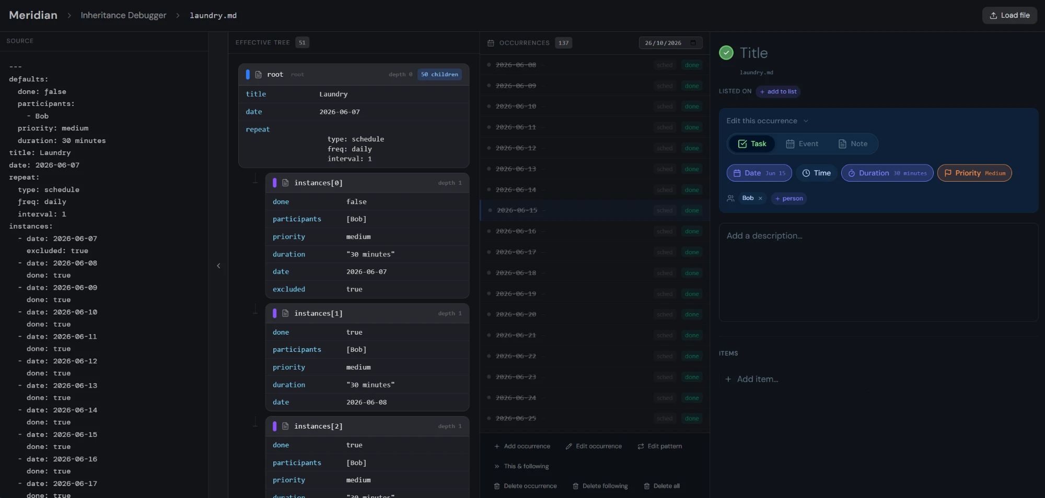Click the Add a description text area
The image size is (1045, 498).
click(x=878, y=272)
